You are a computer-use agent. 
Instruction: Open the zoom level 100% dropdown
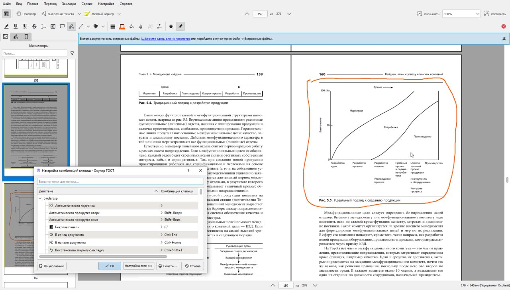(x=478, y=14)
